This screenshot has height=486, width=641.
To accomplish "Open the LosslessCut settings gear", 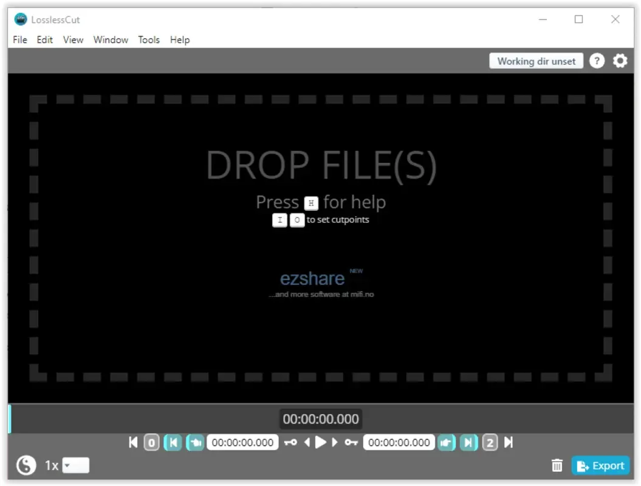I will coord(619,61).
